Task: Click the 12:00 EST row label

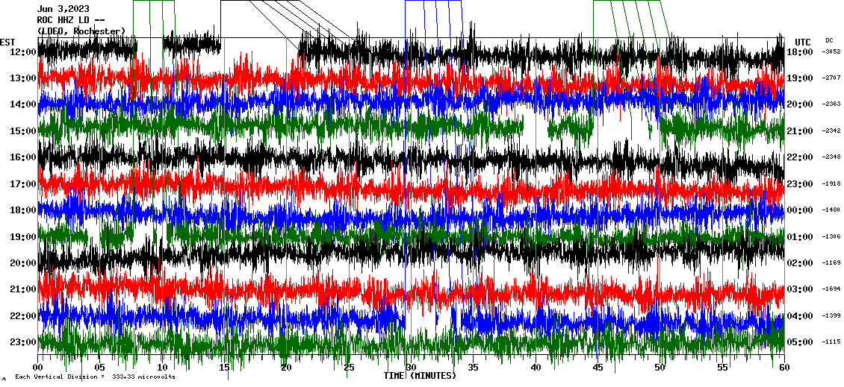Action: pos(23,52)
